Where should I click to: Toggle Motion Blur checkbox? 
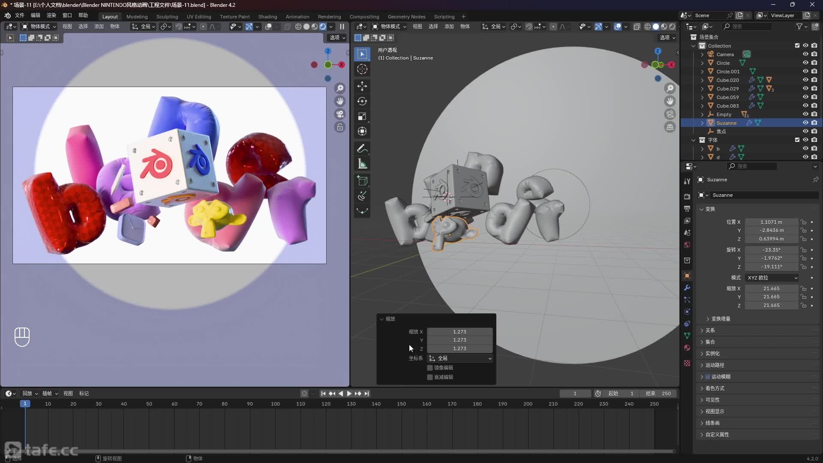(x=708, y=377)
